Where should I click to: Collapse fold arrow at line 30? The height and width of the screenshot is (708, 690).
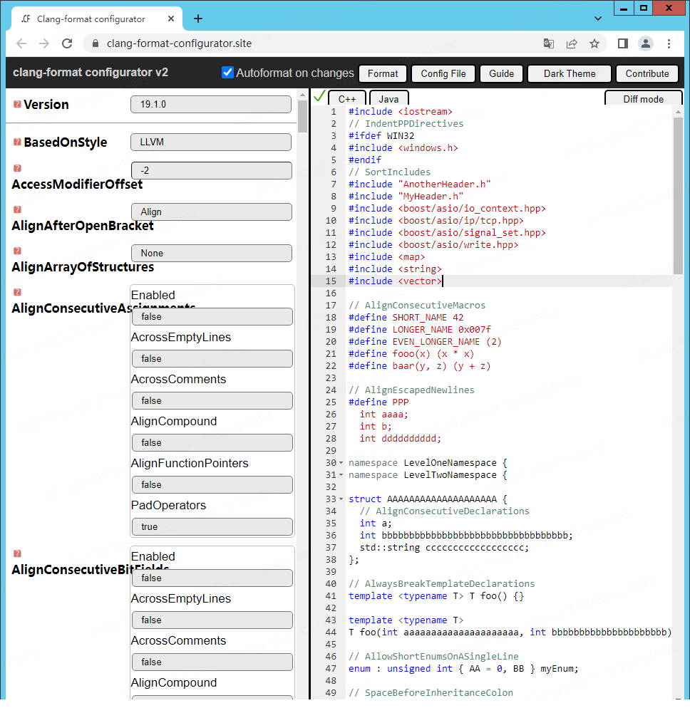click(341, 463)
